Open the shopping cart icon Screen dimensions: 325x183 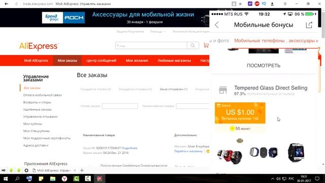[206, 45]
